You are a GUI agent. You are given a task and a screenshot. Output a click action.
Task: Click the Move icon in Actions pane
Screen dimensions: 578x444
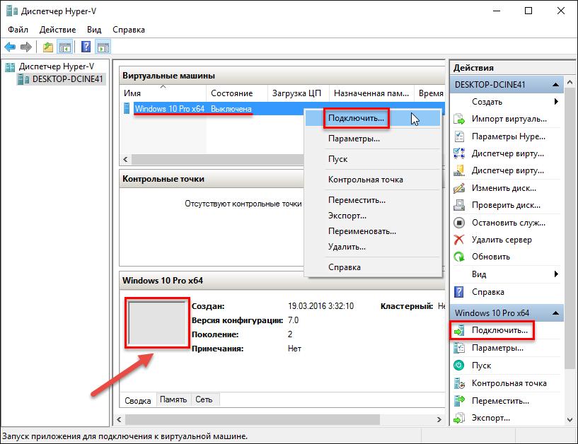459,401
